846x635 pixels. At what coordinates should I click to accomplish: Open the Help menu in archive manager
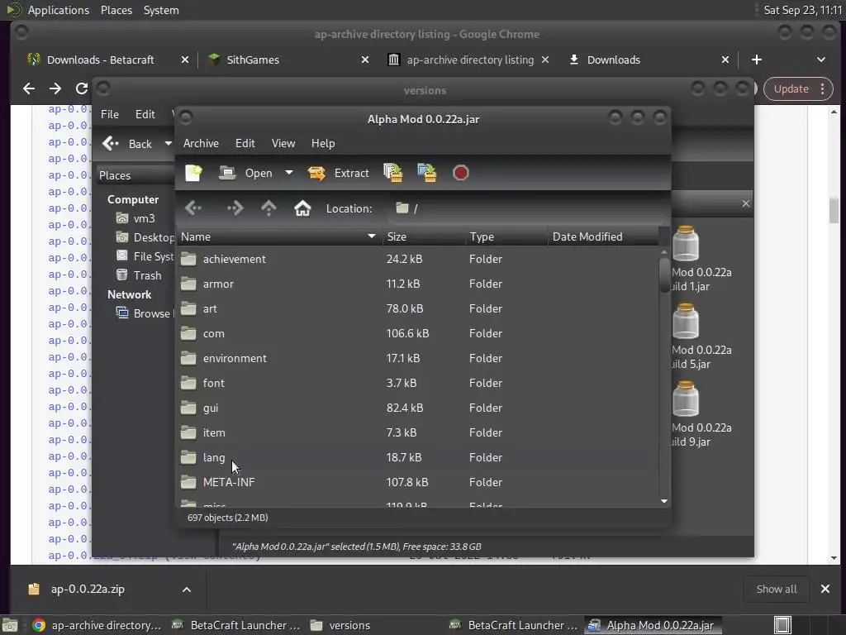click(323, 143)
